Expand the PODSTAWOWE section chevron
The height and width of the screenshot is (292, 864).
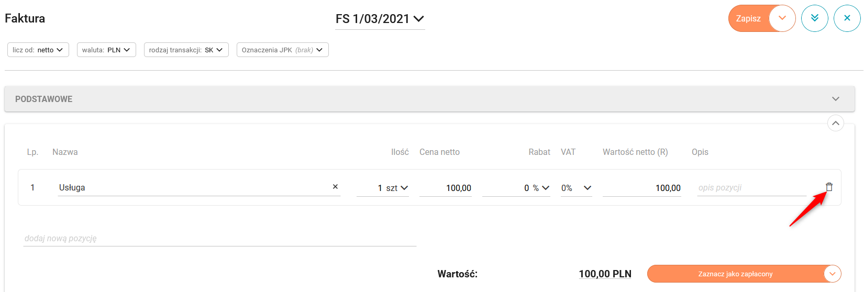[835, 99]
